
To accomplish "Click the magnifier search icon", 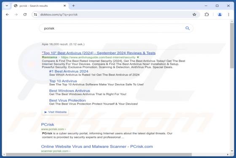I will tap(188, 28).
